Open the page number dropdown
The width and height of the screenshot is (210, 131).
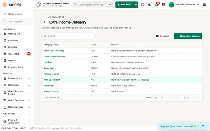click(181, 98)
